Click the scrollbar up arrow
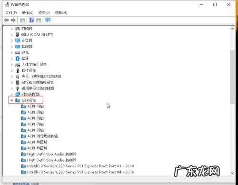 pyautogui.click(x=232, y=29)
